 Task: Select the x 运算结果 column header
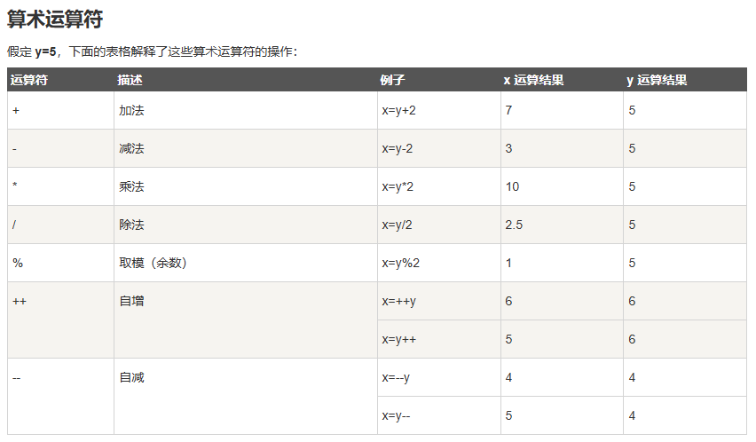coord(533,80)
